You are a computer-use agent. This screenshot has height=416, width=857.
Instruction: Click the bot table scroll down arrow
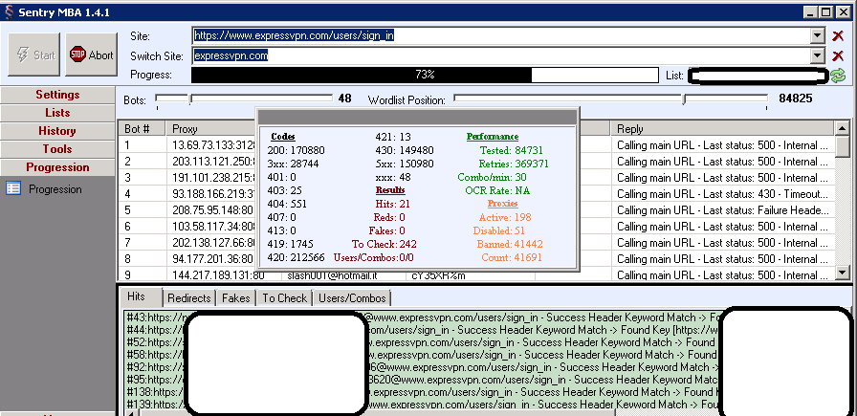coord(843,273)
